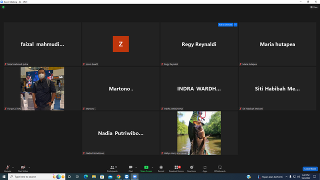This screenshot has width=320, height=180.
Task: Open Reactions menu
Action: pos(191,169)
